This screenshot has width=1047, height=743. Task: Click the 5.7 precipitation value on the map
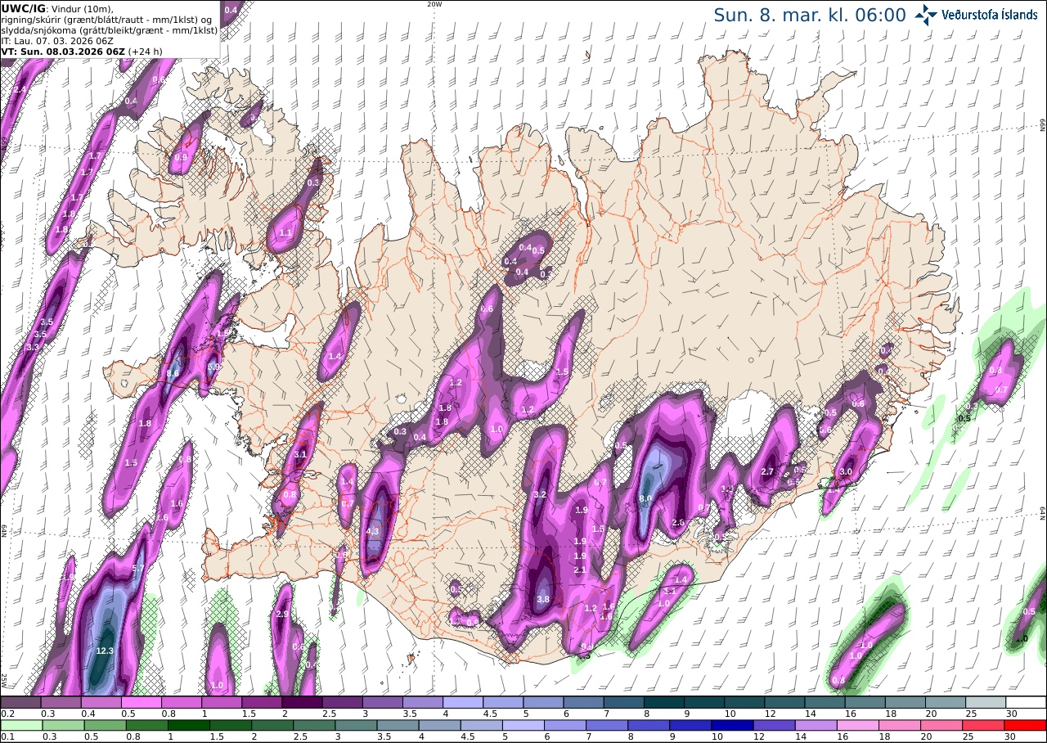coord(137,568)
